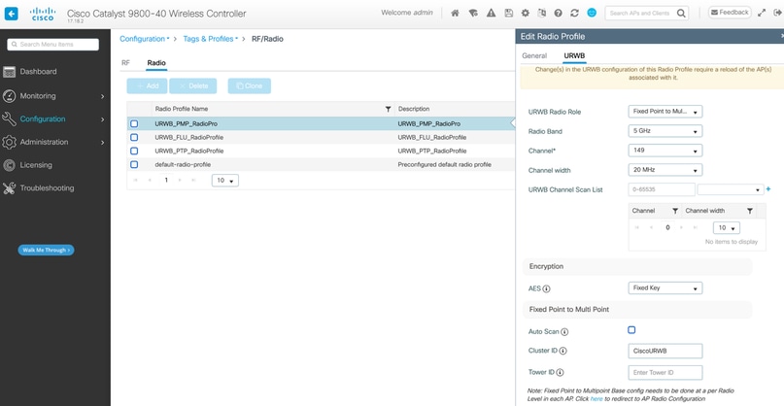Image resolution: width=784 pixels, height=406 pixels.
Task: Open the wireless setup icon in toolbar
Action: click(x=473, y=14)
